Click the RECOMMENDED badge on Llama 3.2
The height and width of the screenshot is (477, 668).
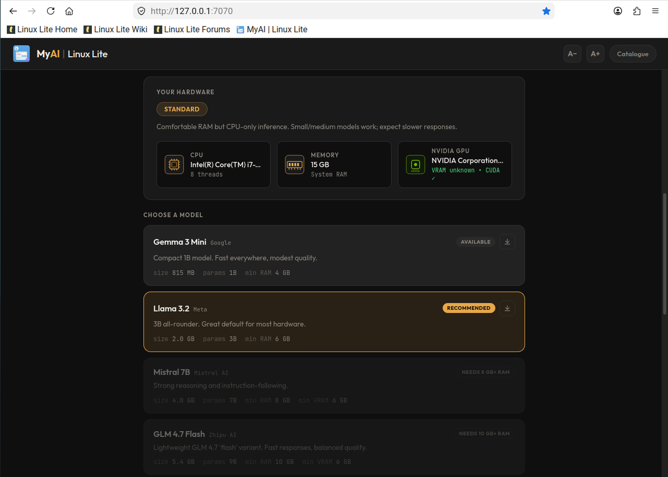coord(469,308)
